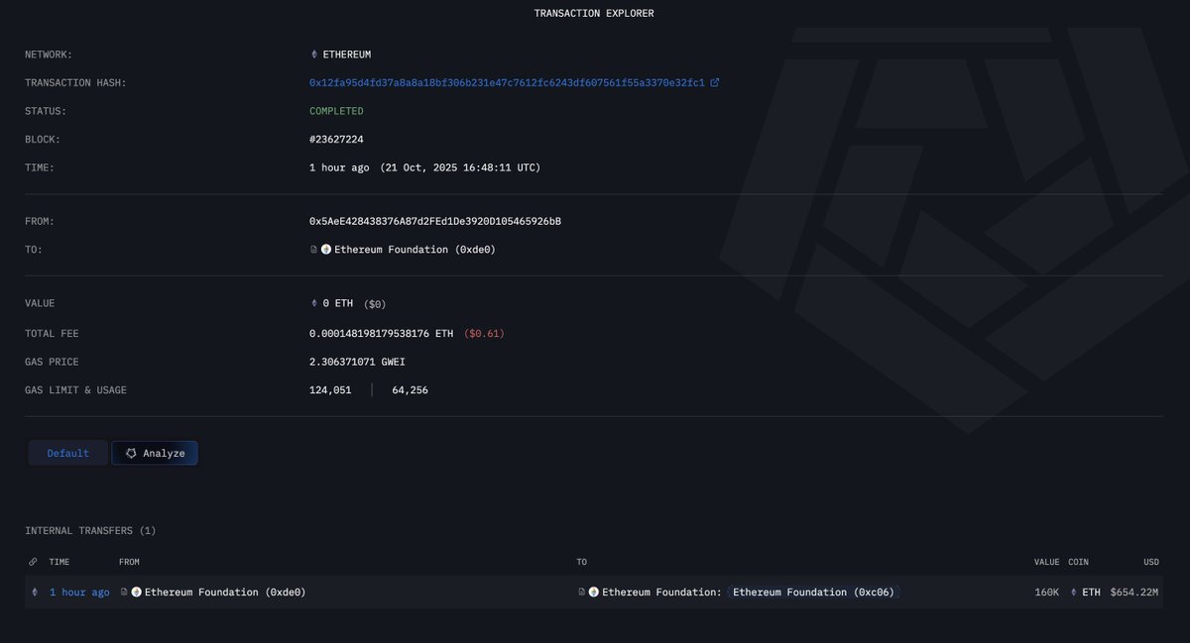Click the fee amount ($0.61)
This screenshot has width=1190, height=643.
tap(482, 334)
